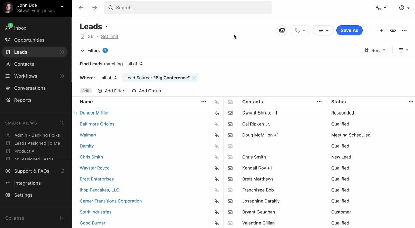Open the Leads title dropdown
Image resolution: width=415 pixels, height=228 pixels.
click(x=107, y=27)
